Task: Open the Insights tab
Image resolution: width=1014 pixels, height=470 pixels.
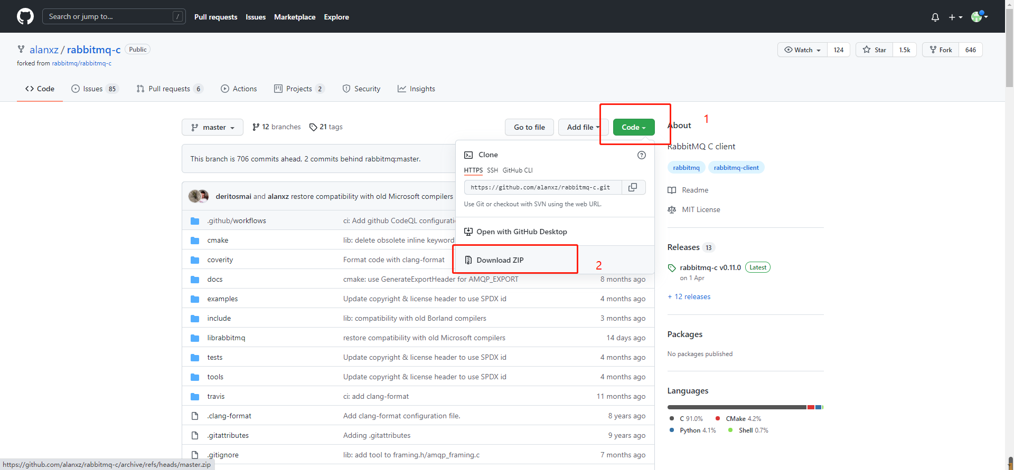Action: tap(416, 89)
